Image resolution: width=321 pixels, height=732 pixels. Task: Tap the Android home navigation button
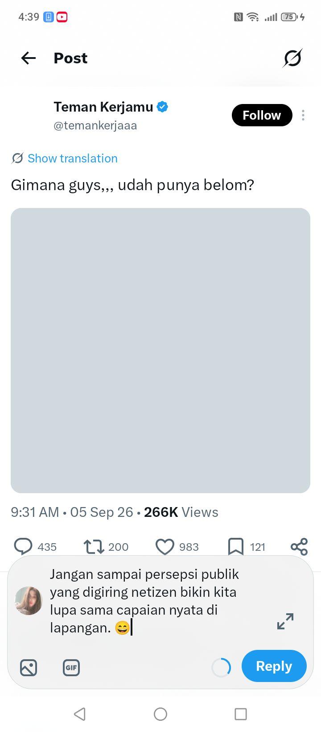click(x=160, y=714)
